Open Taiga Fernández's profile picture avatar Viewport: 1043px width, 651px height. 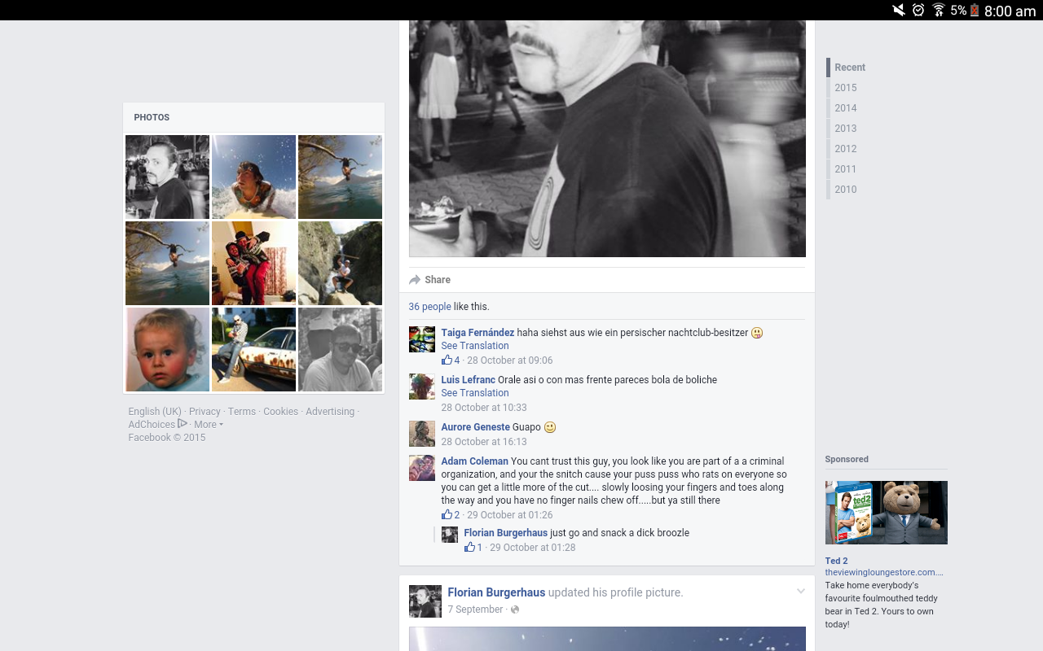tap(421, 339)
